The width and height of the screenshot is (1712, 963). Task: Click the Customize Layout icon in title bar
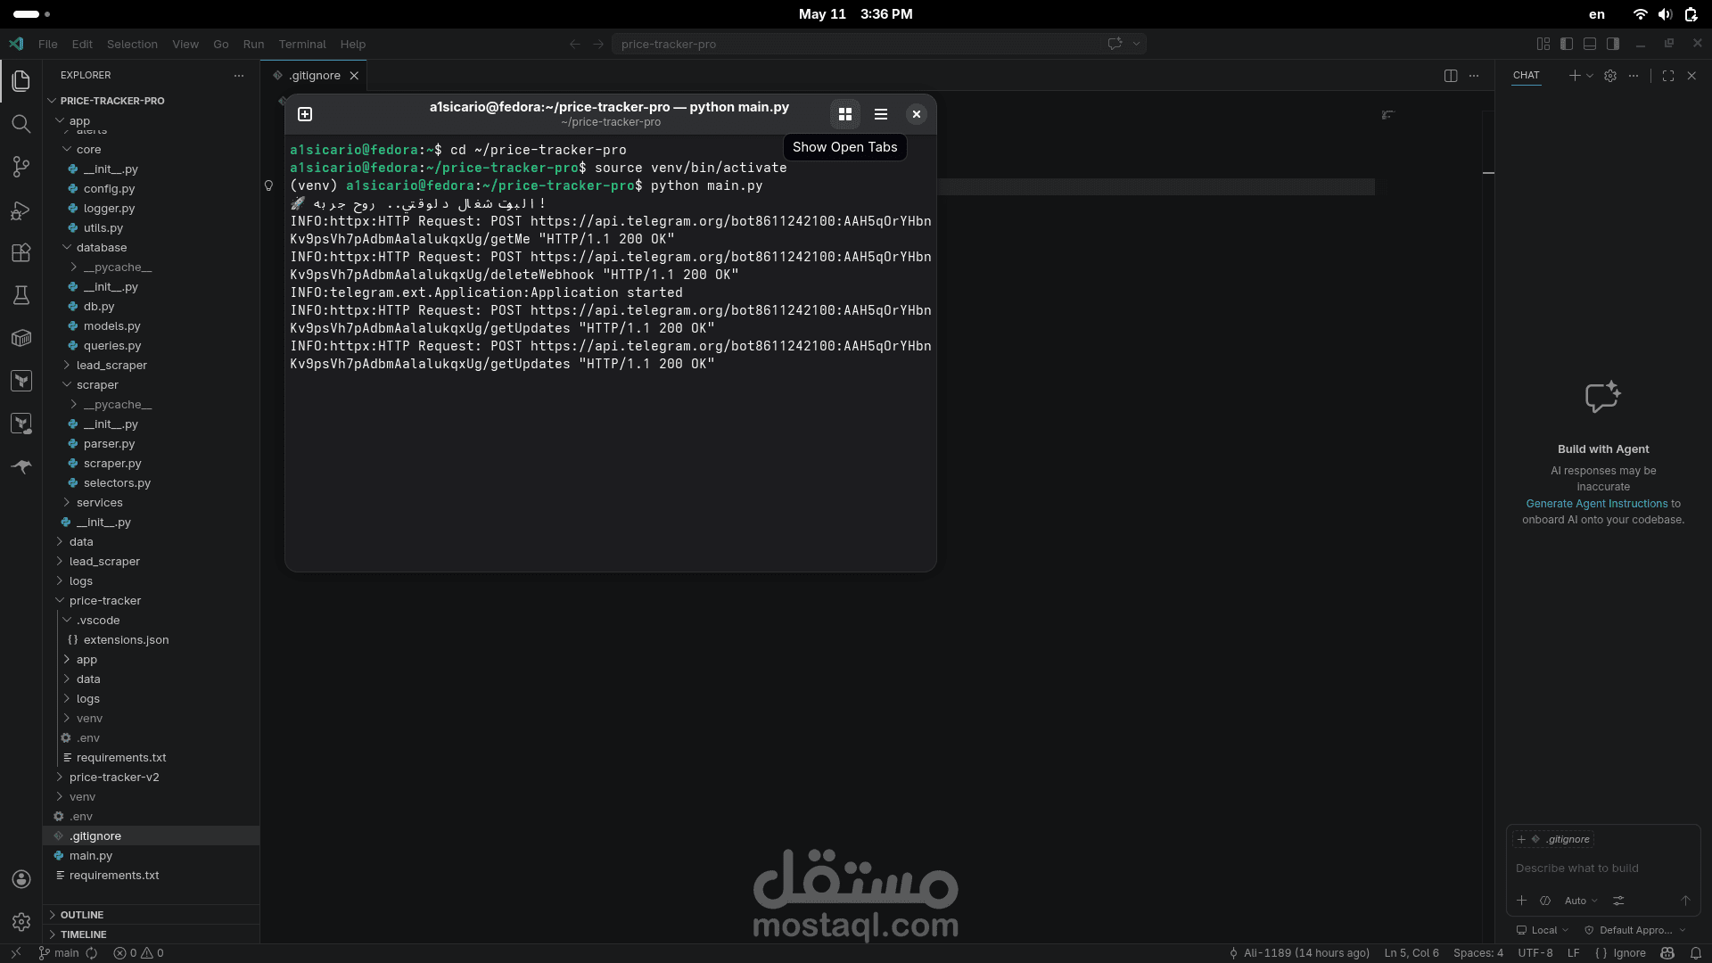pyautogui.click(x=1543, y=44)
